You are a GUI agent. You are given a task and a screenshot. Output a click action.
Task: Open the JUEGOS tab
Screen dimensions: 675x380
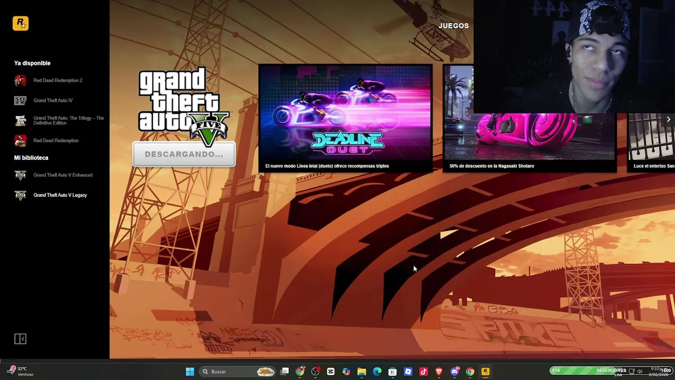(454, 25)
